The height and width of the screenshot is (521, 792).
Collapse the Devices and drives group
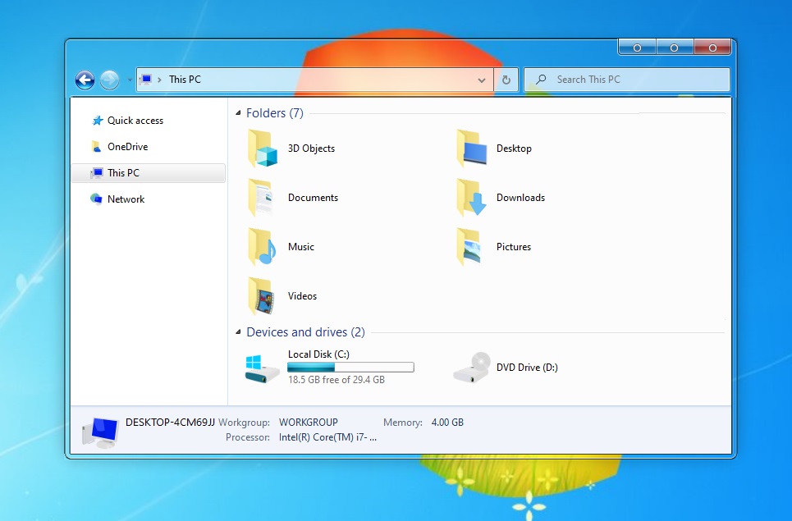(239, 332)
